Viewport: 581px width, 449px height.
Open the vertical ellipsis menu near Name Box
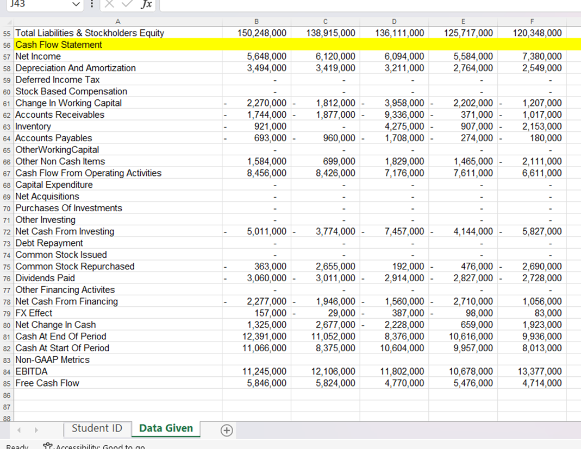click(x=91, y=5)
